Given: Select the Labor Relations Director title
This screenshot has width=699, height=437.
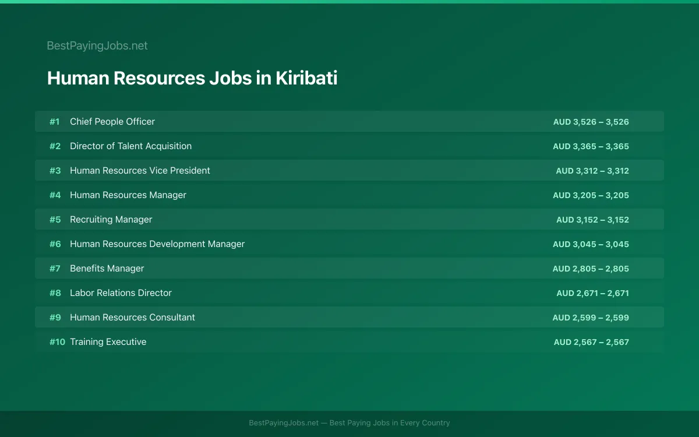Looking at the screenshot, I should point(121,293).
